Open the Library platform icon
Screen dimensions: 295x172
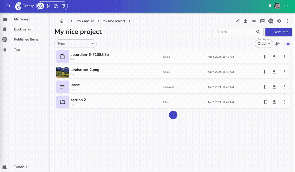coord(56,6)
